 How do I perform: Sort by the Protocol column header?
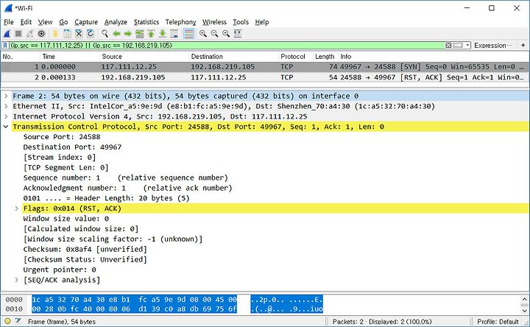click(296, 57)
